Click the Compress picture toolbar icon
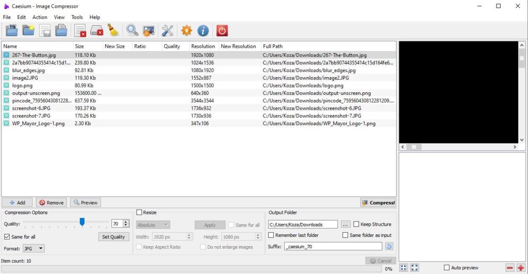528x274 pixels. click(x=148, y=30)
